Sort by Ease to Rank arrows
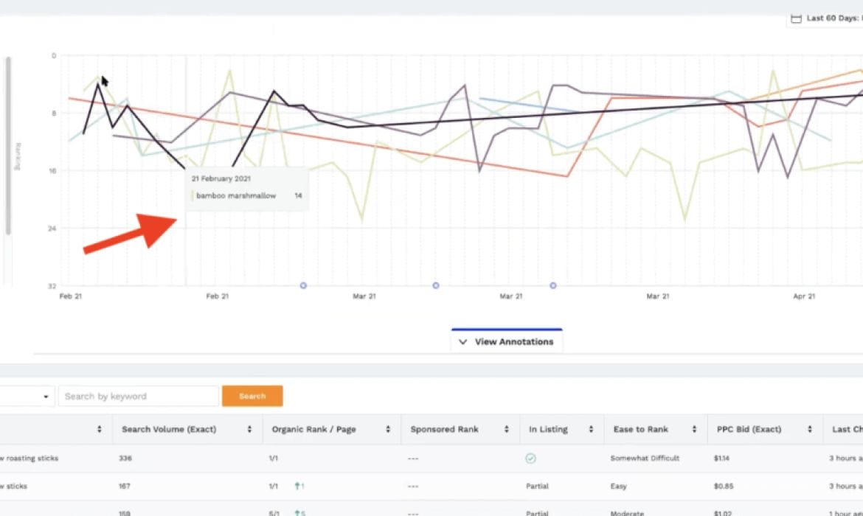Screen dimensions: 863x516 [694, 429]
